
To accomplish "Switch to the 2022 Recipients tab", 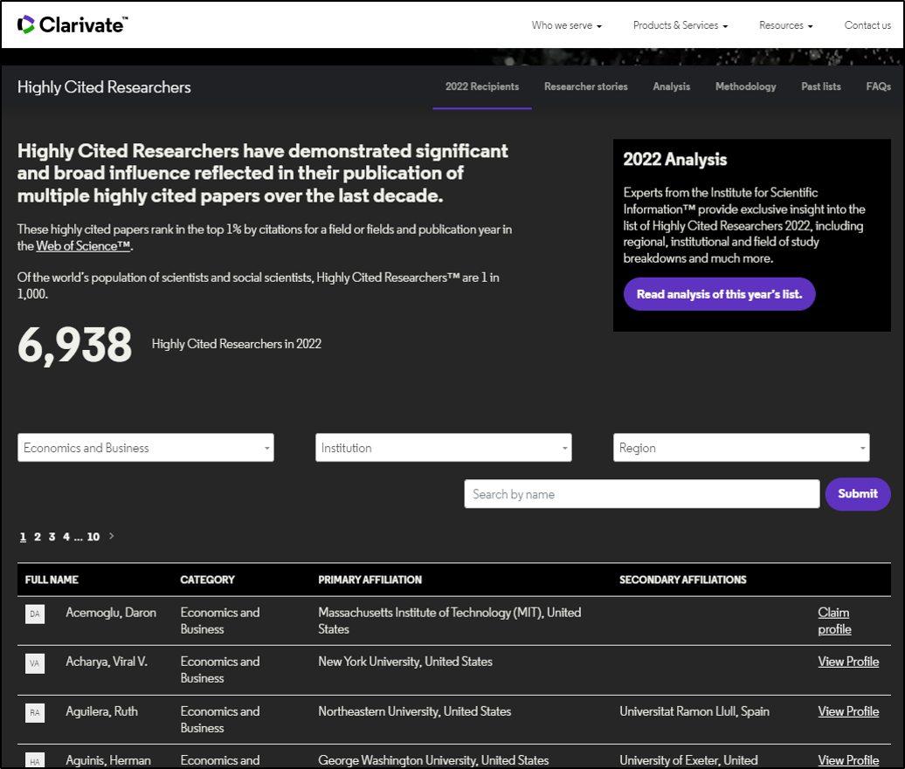I will click(482, 86).
